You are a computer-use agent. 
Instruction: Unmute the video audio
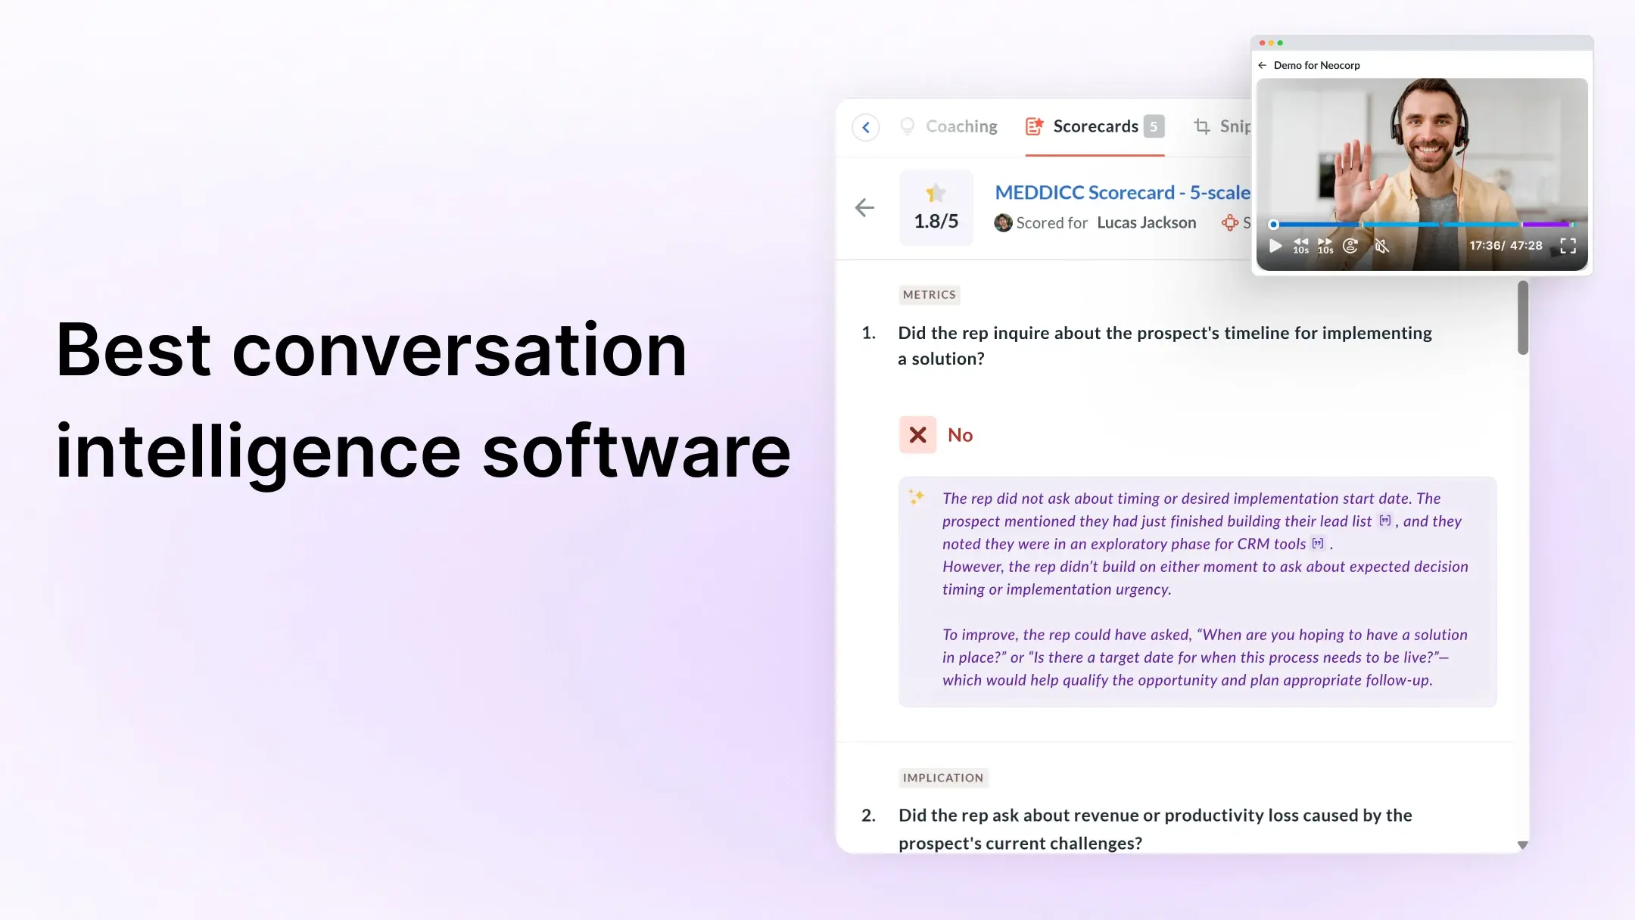[1381, 246]
